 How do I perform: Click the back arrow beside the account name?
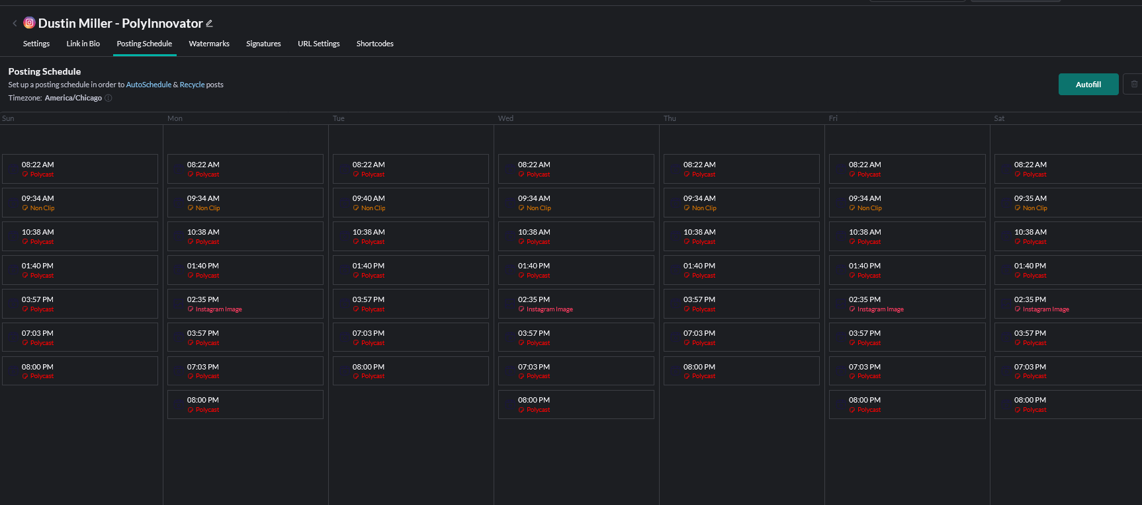point(15,23)
